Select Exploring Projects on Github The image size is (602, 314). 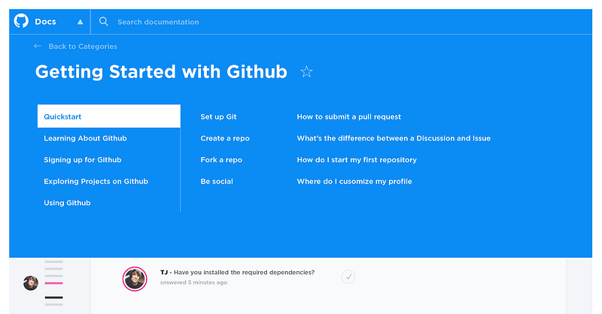click(x=96, y=181)
